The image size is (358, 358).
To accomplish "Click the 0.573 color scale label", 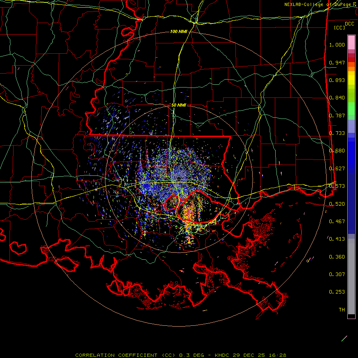I will click(x=337, y=186).
